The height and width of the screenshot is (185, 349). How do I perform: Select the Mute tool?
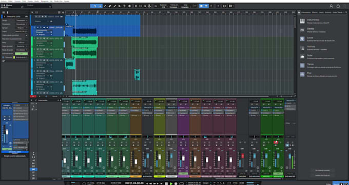coord(120,6)
